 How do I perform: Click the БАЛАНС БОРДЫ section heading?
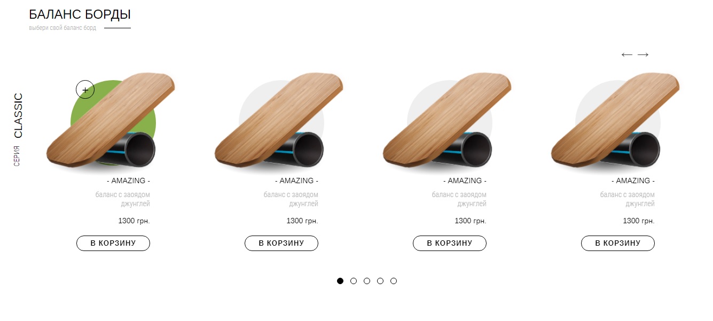click(x=80, y=15)
